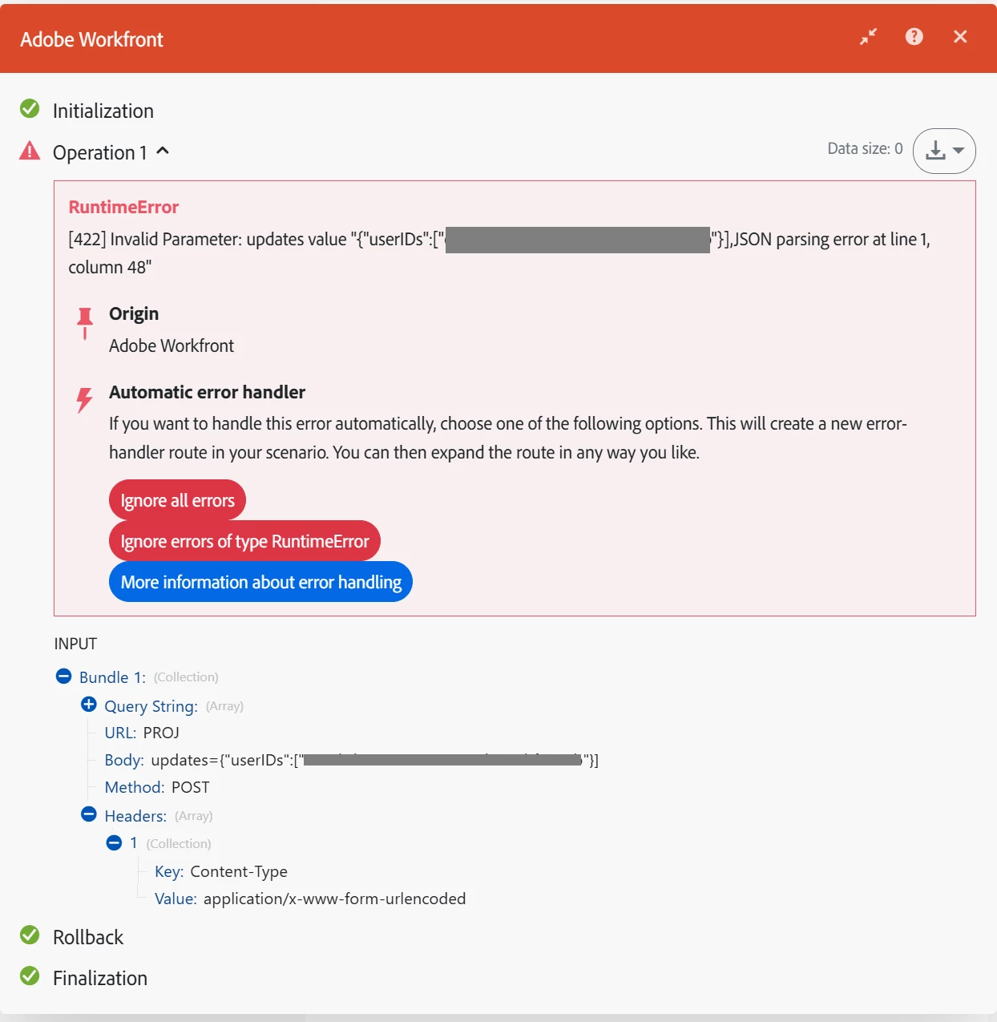Collapse the Headers array

(89, 814)
